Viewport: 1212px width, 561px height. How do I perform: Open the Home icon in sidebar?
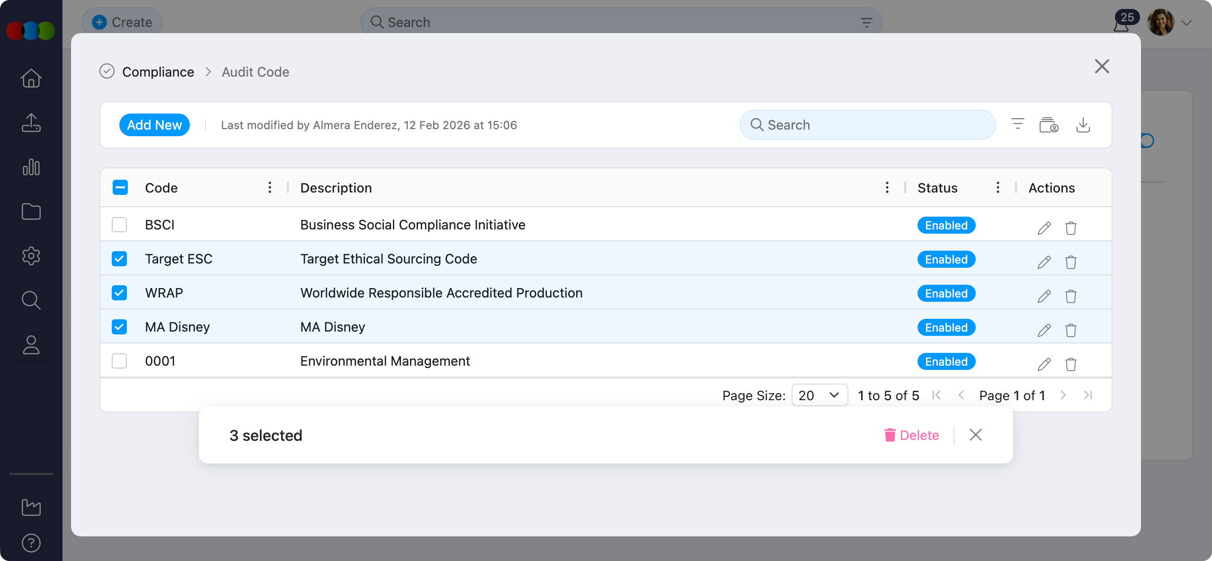(x=31, y=78)
